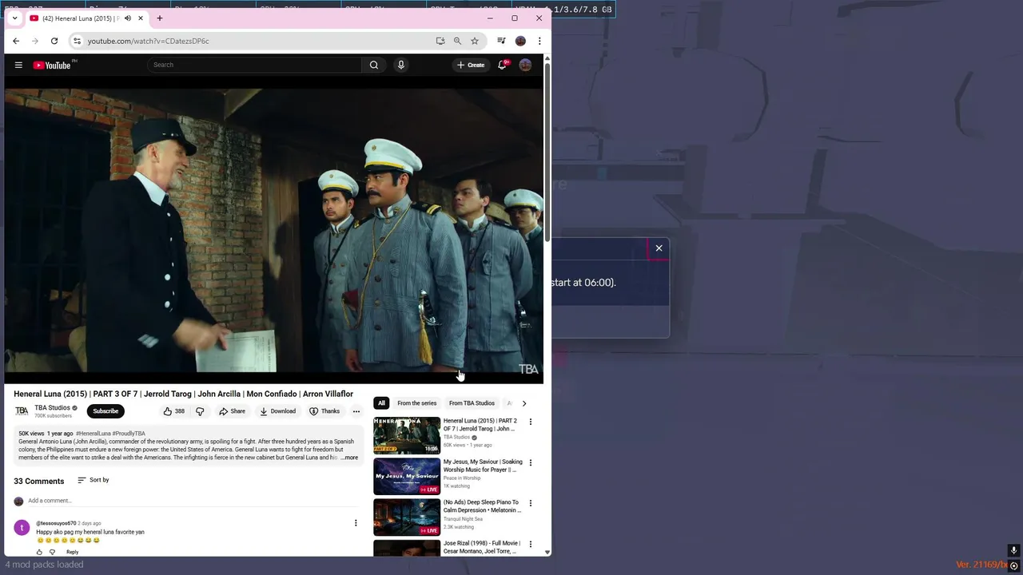Dislike tessosuyos670's comment
This screenshot has width=1023, height=575.
click(53, 552)
